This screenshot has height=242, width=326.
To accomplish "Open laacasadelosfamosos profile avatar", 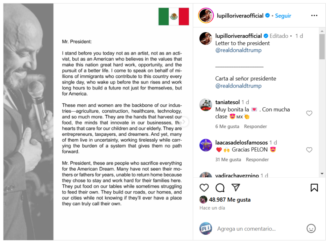I will 206,145.
